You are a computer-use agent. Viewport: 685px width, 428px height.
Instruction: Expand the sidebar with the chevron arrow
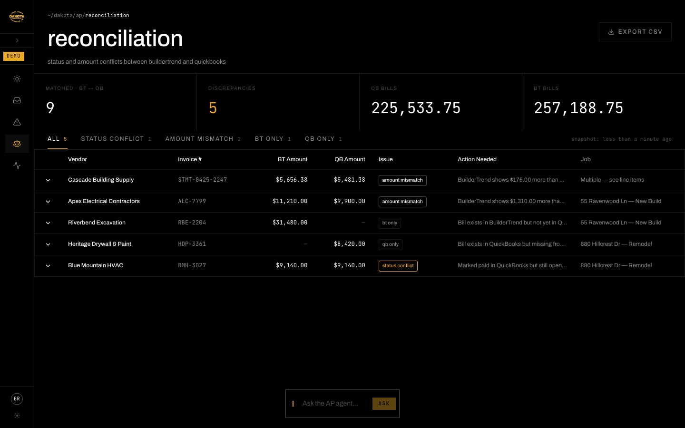[x=17, y=40]
